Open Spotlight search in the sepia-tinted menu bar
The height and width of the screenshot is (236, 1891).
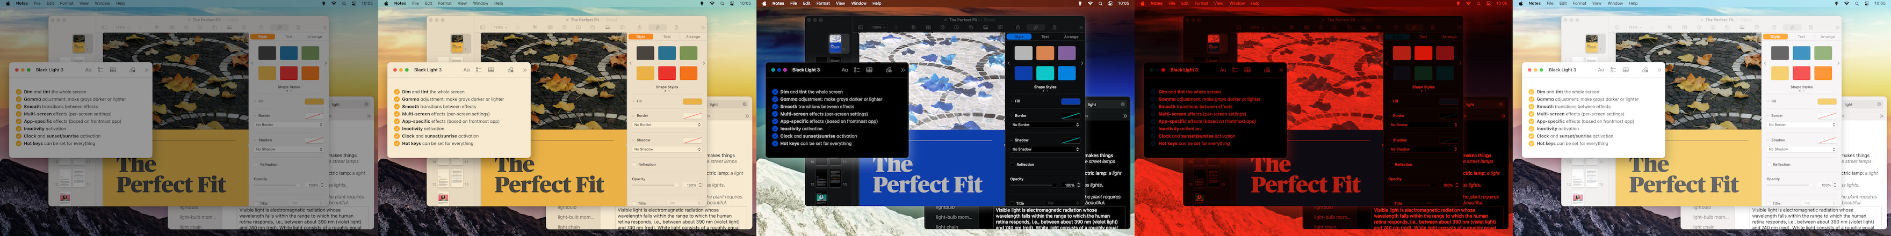pos(723,3)
